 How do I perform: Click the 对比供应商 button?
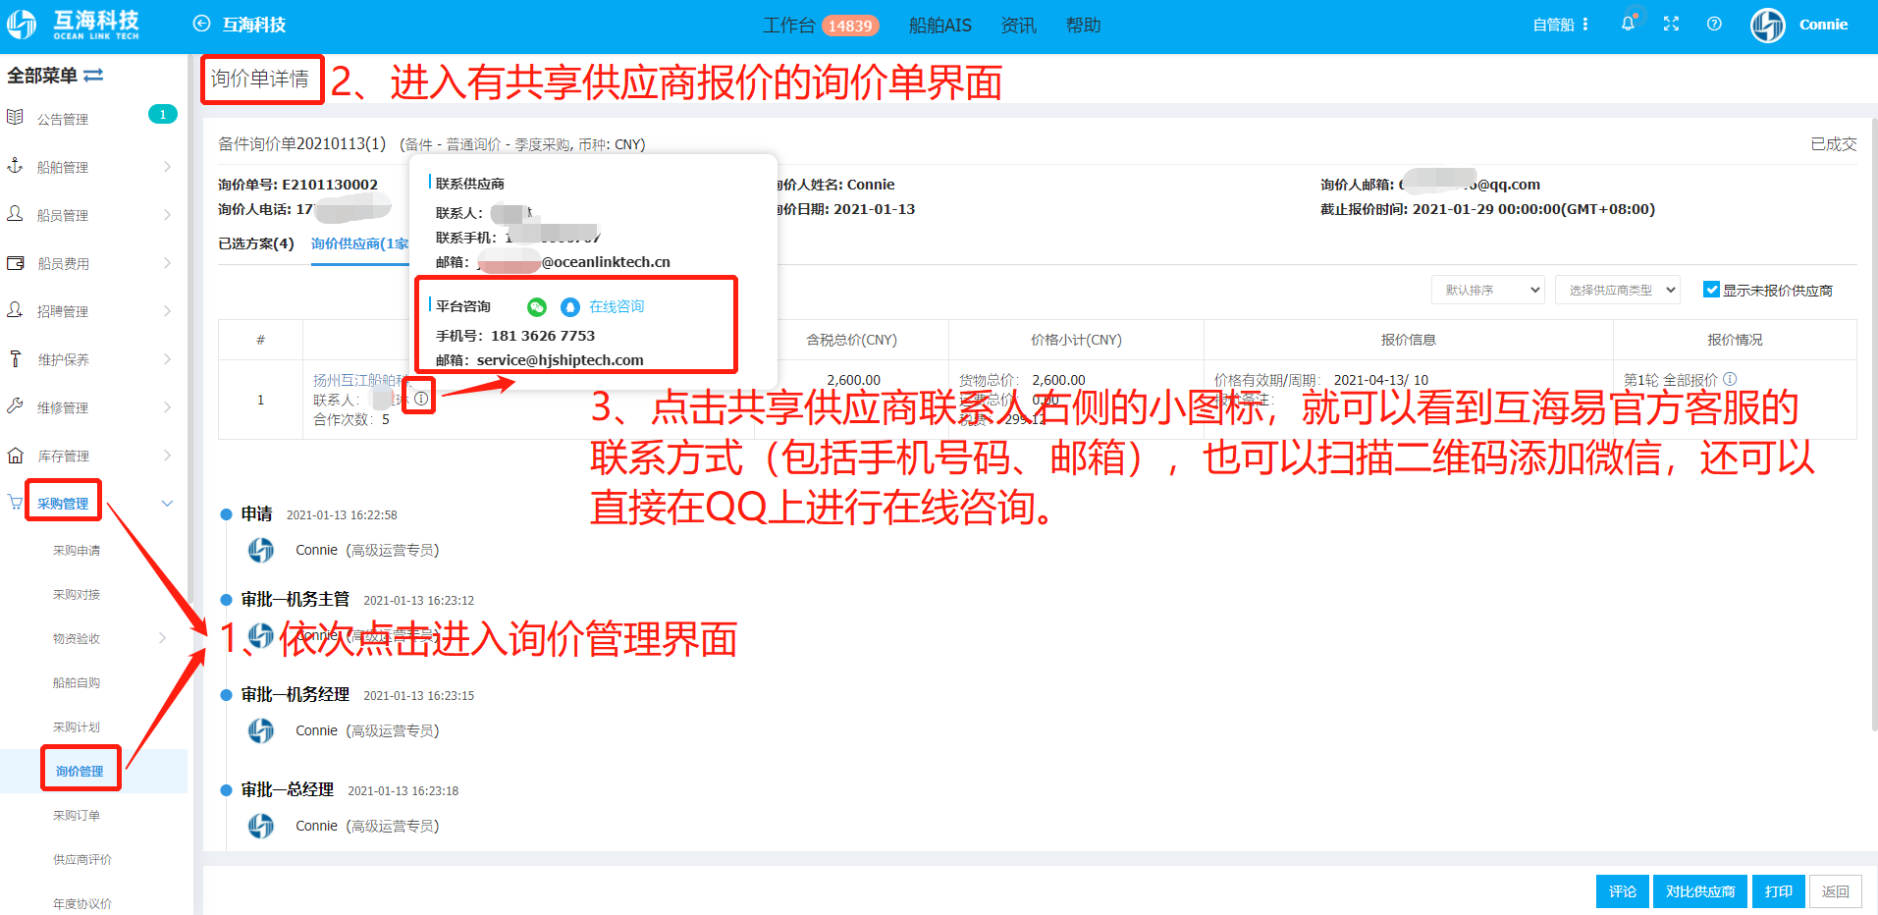pyautogui.click(x=1700, y=891)
